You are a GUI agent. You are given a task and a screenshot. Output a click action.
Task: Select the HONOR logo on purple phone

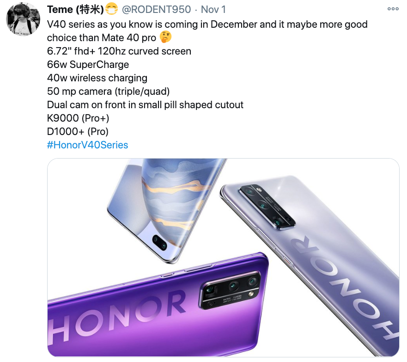pos(117,318)
